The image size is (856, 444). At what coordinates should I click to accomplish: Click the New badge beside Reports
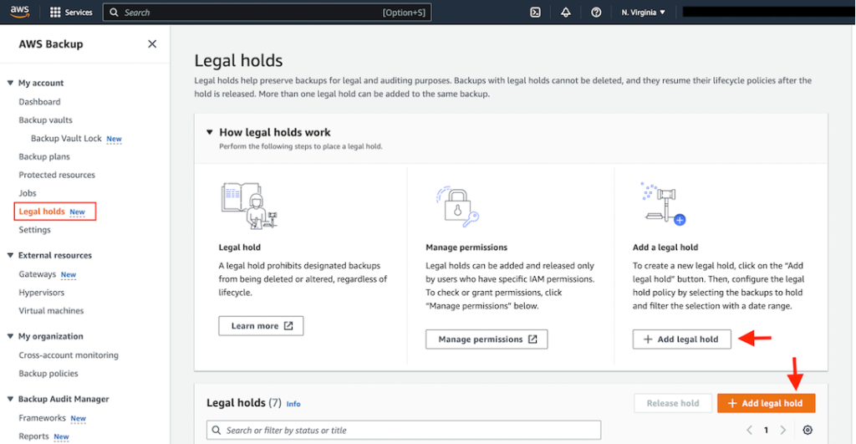click(x=61, y=436)
